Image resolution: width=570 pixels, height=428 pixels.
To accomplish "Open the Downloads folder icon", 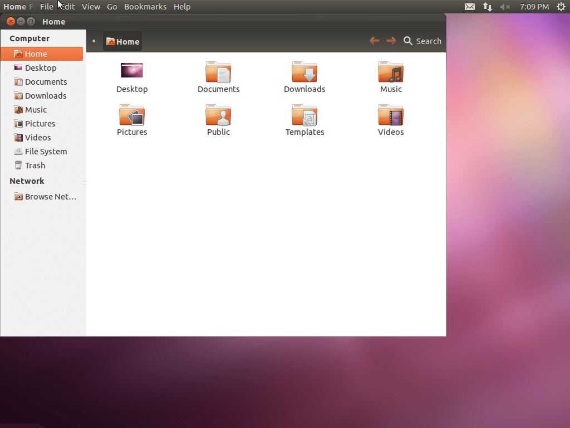I will click(x=304, y=72).
